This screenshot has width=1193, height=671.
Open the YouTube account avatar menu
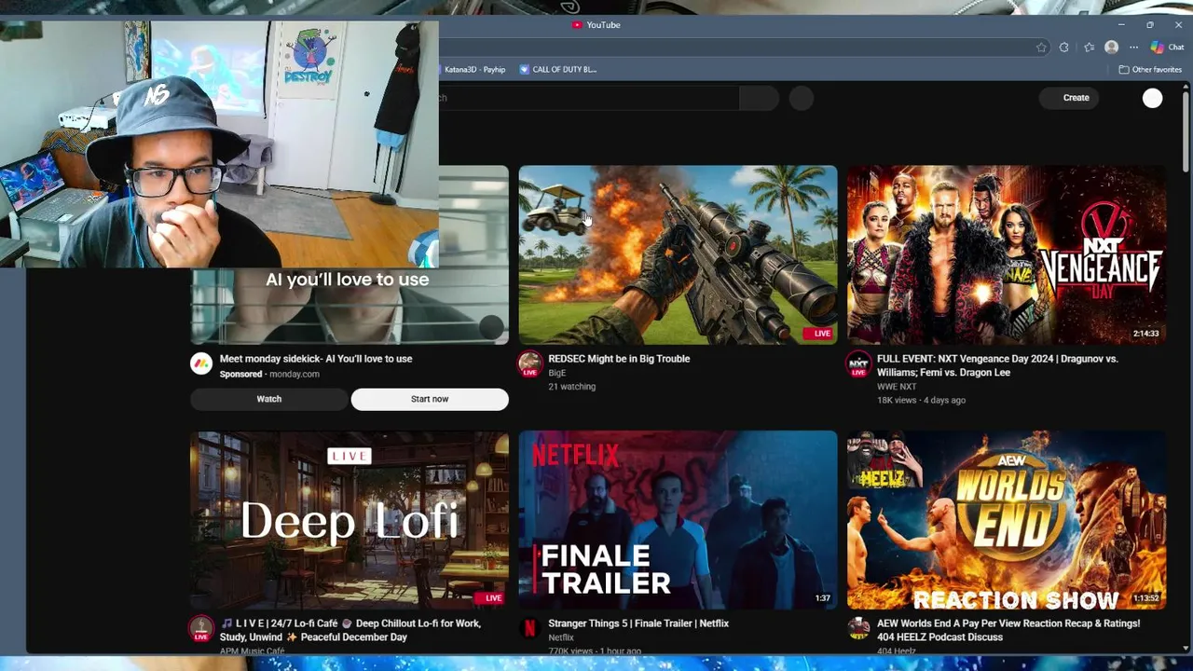(1153, 98)
